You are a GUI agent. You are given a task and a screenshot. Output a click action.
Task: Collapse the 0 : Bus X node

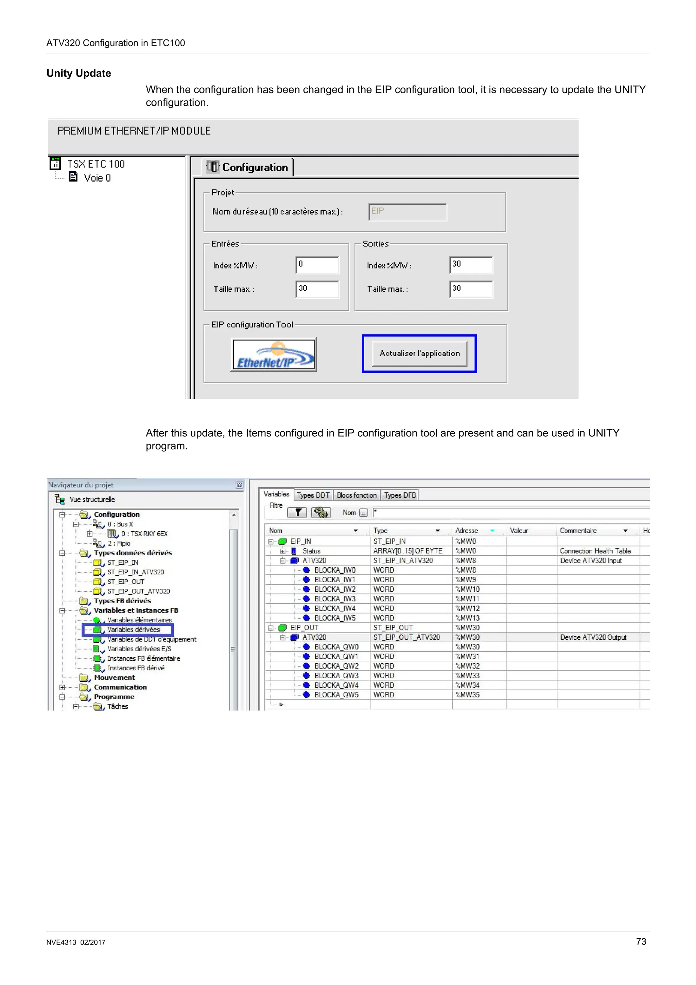point(76,524)
